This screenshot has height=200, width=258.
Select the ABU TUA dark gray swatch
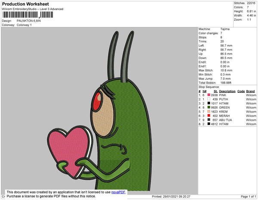pos(209,120)
